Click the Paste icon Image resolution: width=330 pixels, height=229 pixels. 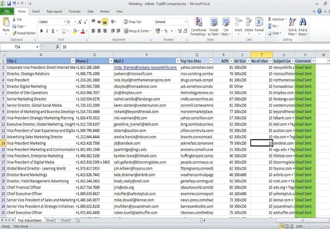click(x=6, y=22)
